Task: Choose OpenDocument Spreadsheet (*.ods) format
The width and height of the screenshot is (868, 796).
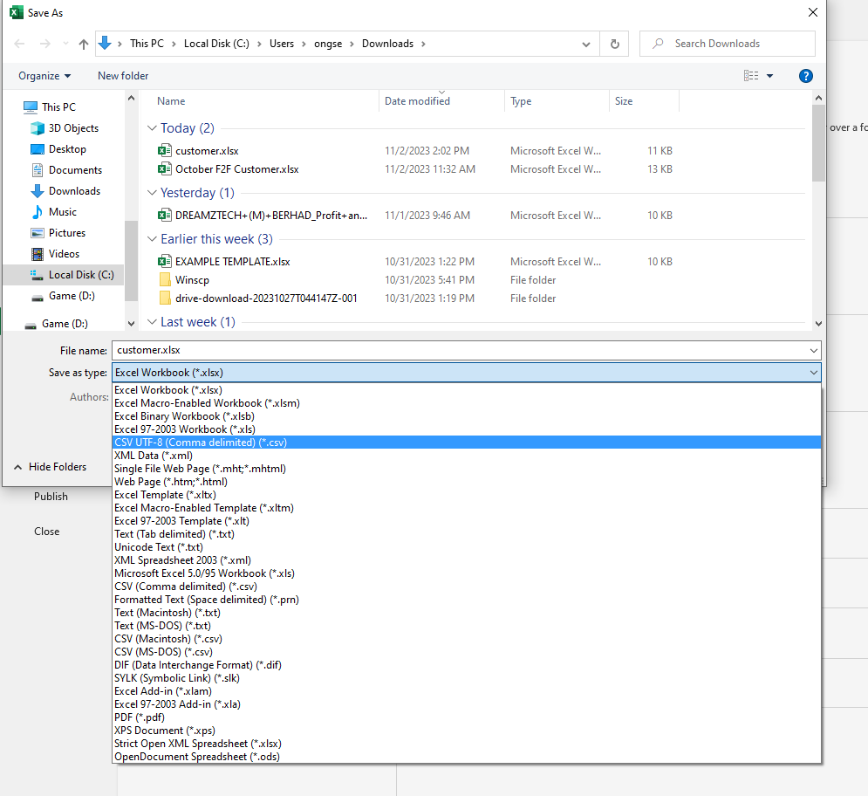Action: (x=466, y=757)
